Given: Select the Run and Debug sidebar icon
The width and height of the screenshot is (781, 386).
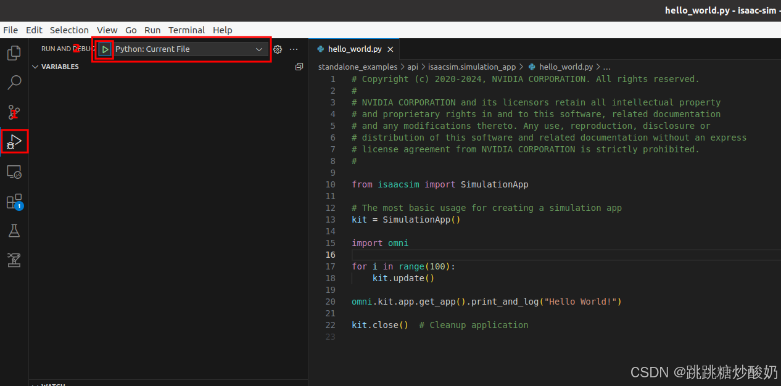Looking at the screenshot, I should 14,141.
